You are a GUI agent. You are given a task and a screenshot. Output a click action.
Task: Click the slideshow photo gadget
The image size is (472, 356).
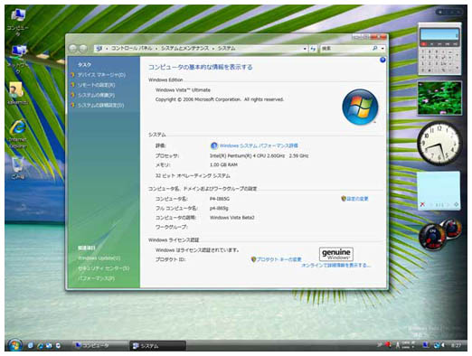(x=439, y=98)
